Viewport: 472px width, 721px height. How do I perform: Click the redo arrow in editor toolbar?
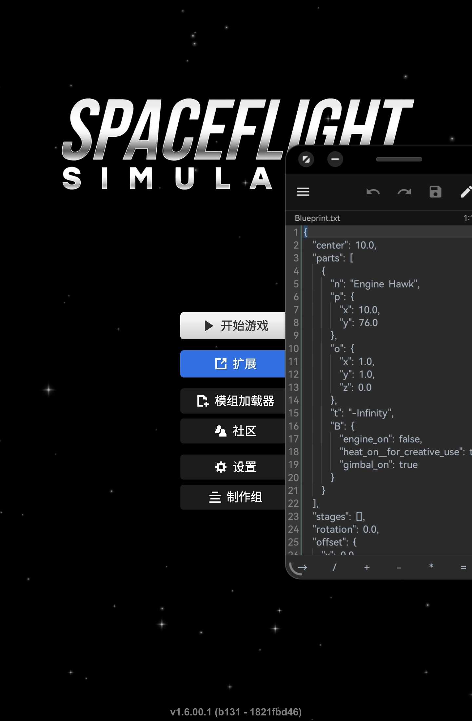(404, 192)
